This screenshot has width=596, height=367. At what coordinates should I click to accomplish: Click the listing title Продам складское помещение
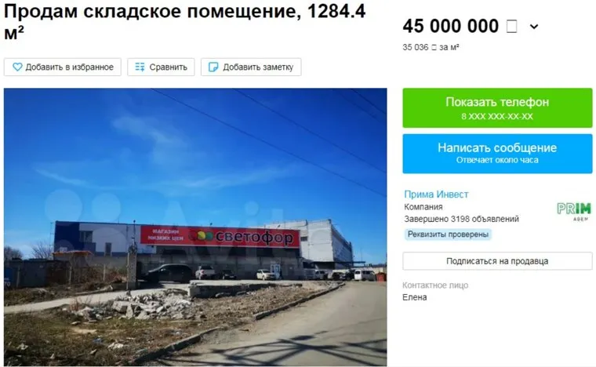[184, 21]
